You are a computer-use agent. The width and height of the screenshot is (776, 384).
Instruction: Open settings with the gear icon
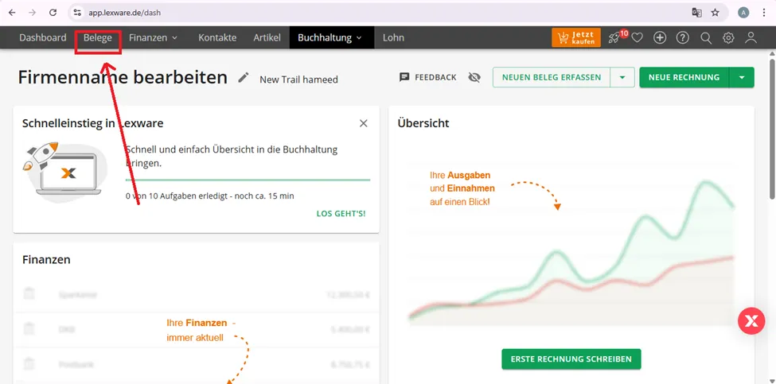[728, 38]
